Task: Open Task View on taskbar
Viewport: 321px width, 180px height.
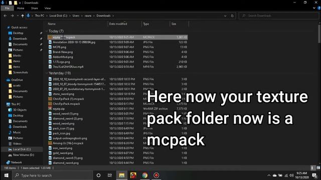Action: 110,175
